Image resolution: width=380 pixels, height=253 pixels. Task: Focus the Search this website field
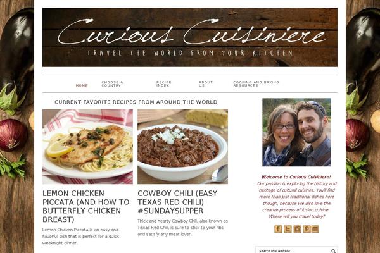coord(294,251)
